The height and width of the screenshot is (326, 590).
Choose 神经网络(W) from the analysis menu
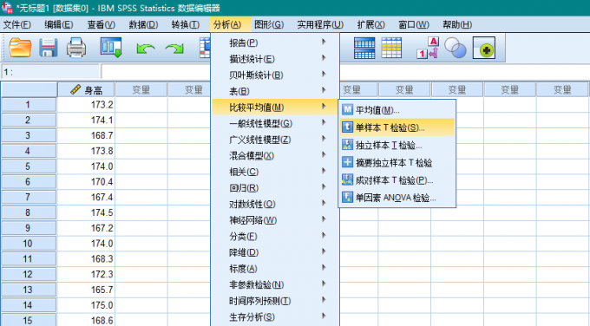pos(275,220)
